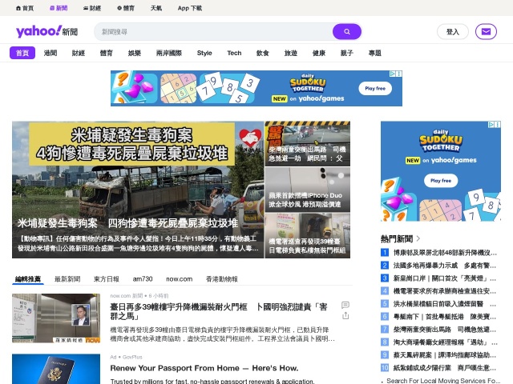This screenshot has height=384, width=513.
Task: Switch to 最新新聞 tab
Action: 67,279
